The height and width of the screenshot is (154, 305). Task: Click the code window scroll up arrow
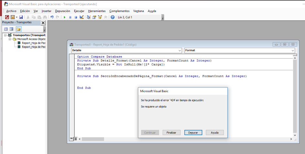(295, 58)
